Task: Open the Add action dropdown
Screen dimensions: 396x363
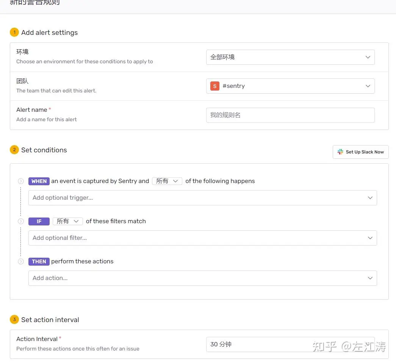Action: (x=202, y=278)
